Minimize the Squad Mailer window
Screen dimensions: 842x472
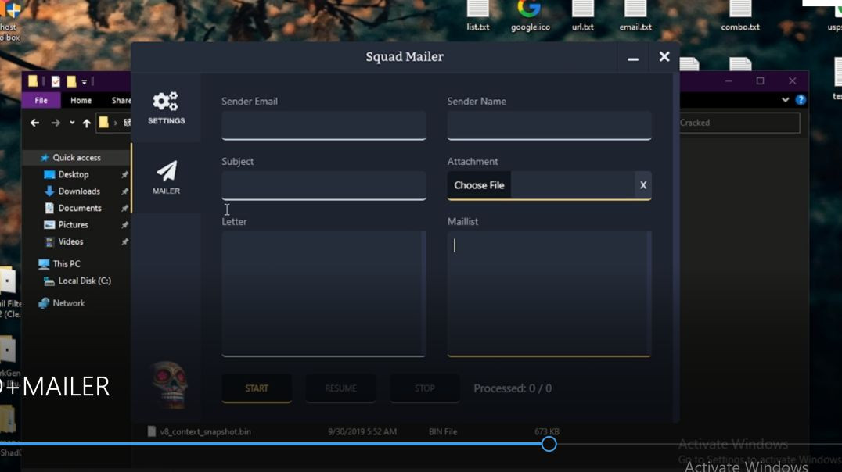(633, 57)
